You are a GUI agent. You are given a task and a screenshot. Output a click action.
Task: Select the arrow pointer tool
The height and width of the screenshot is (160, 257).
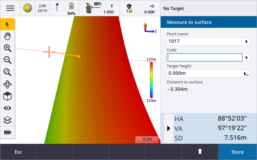click(7, 24)
